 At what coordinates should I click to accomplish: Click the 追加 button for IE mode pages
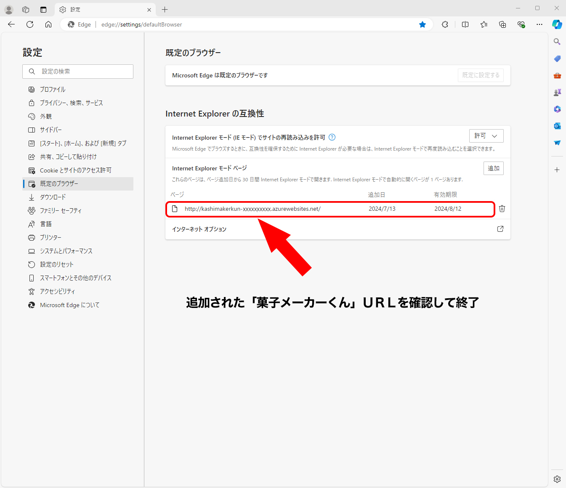click(x=493, y=168)
